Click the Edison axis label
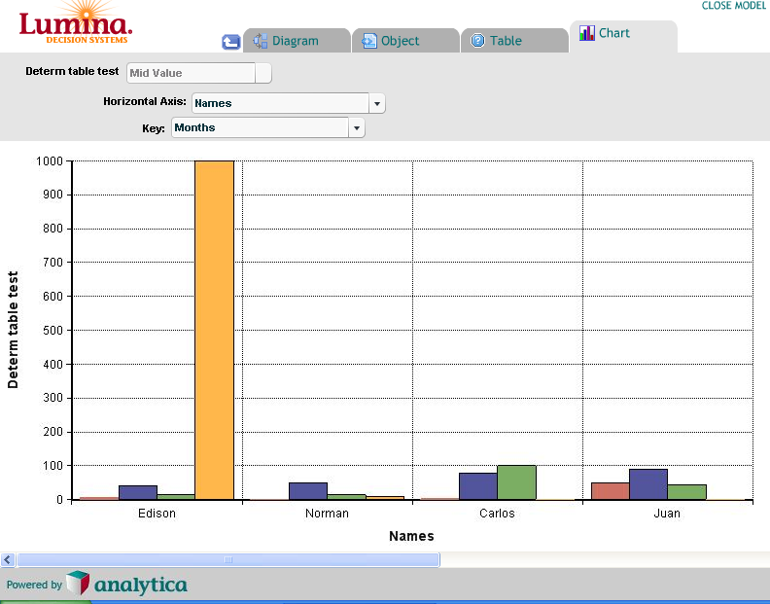770x604 pixels. tap(157, 514)
